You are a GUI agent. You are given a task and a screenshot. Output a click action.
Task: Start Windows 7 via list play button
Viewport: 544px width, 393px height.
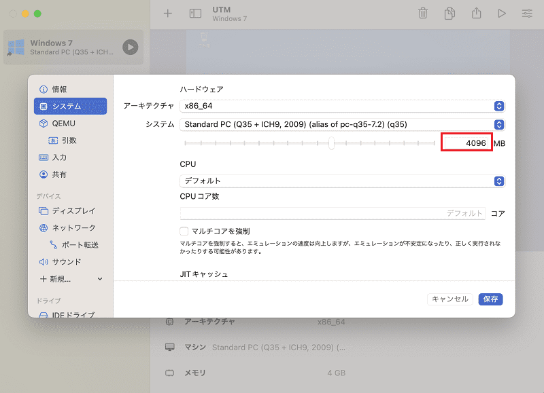[x=131, y=47]
